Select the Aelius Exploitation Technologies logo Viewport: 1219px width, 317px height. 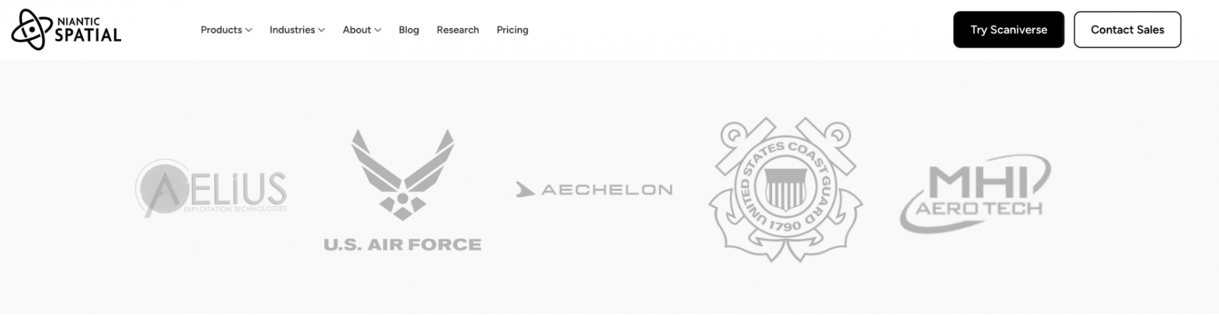211,188
